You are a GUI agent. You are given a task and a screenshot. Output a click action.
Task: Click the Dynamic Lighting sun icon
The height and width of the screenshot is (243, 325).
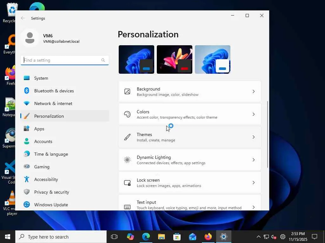(x=127, y=160)
